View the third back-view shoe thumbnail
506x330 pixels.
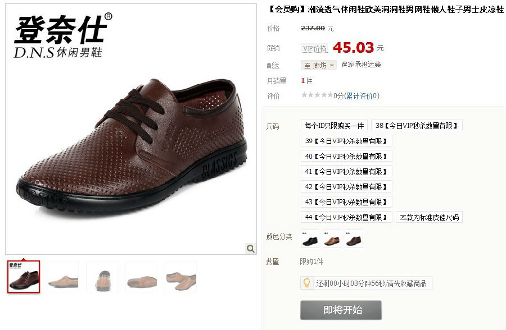coord(102,277)
